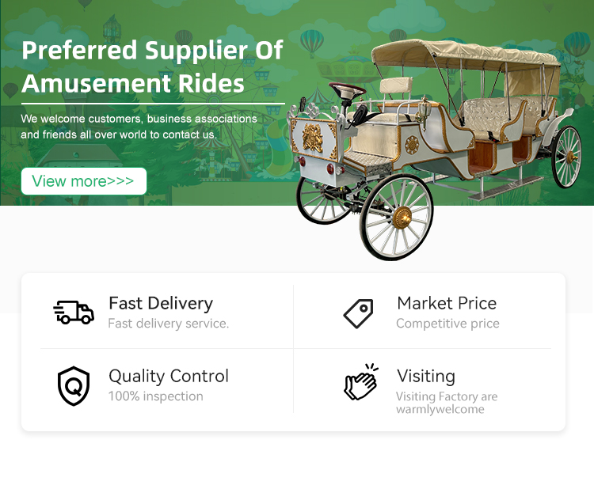
Task: Click the delivery truck icon
Action: pos(74,313)
